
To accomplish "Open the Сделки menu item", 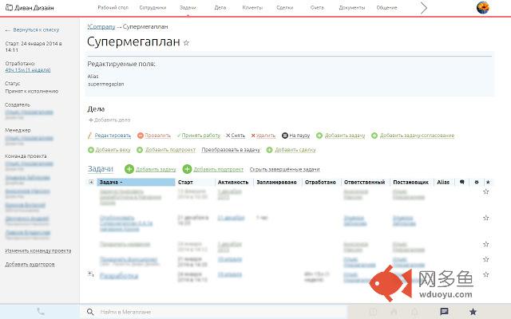I will point(285,7).
